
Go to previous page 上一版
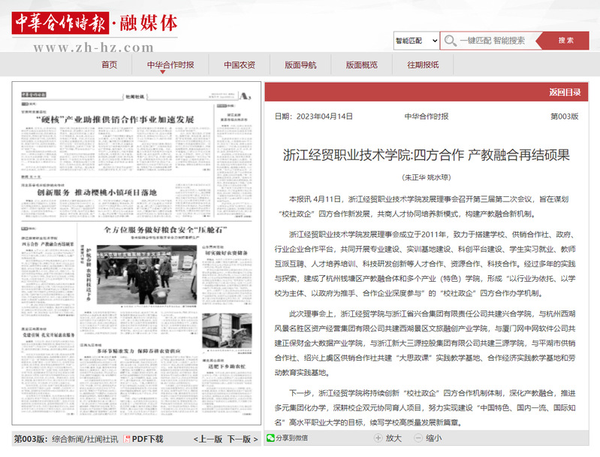tap(208, 439)
